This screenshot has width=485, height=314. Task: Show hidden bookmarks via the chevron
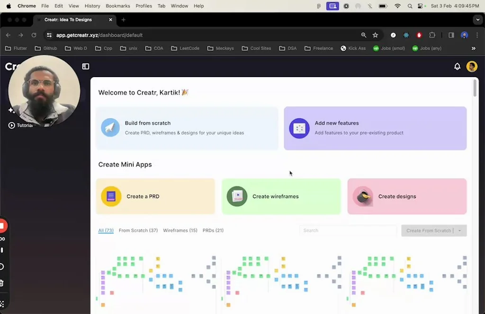click(x=473, y=48)
